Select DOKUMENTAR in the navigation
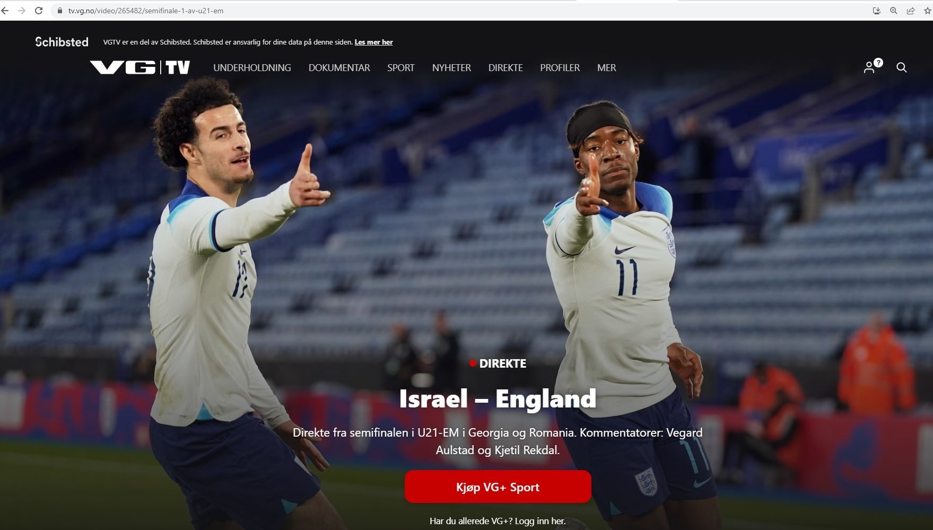Screen dimensions: 933x530 (x=339, y=68)
